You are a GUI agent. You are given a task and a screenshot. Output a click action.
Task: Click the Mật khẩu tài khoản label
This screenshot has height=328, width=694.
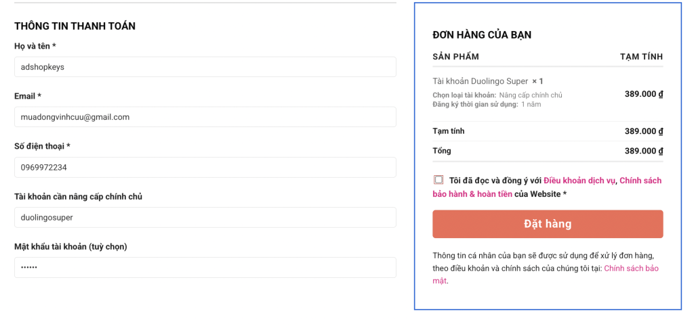click(70, 246)
